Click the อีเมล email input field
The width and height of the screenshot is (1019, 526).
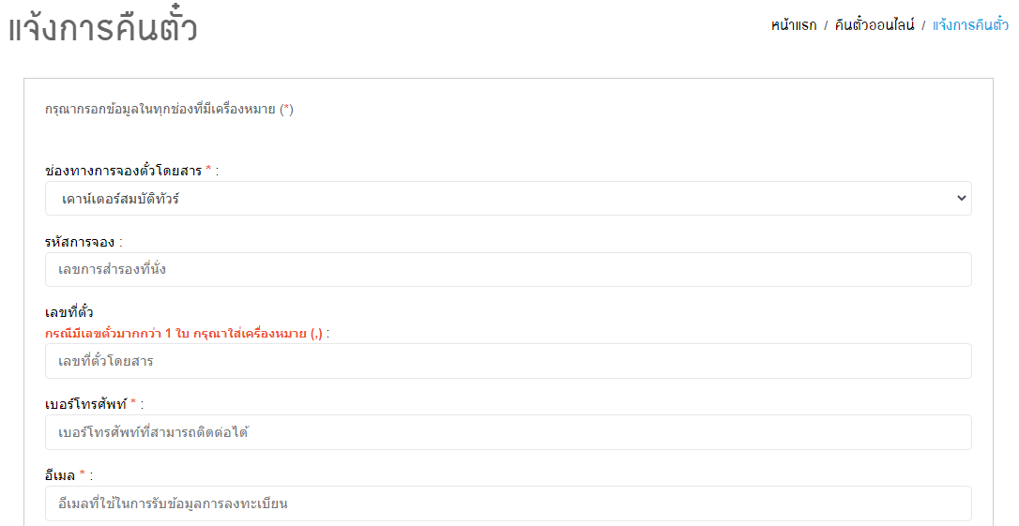coord(509,503)
